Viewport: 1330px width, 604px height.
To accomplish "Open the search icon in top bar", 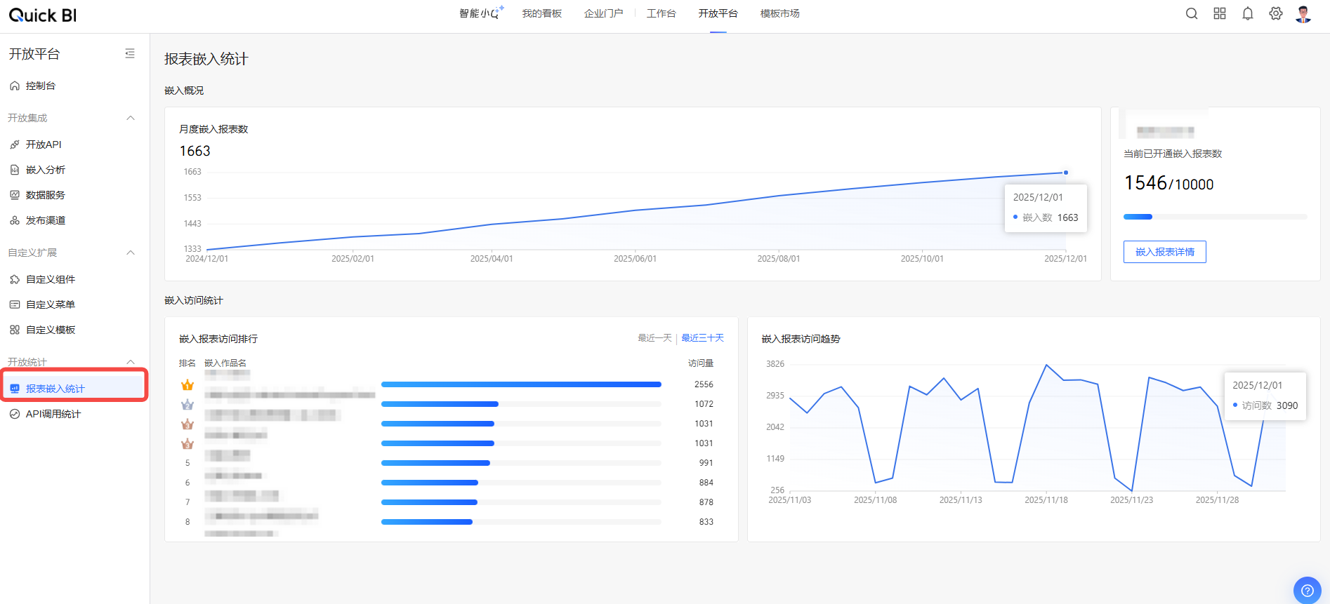I will click(x=1192, y=13).
